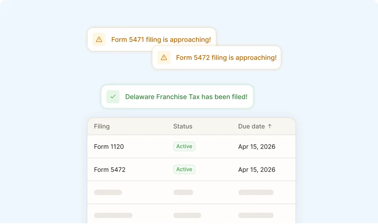Image resolution: width=378 pixels, height=224 pixels.
Task: Toggle the Active status badge for Form 5472
Action: [x=184, y=169]
